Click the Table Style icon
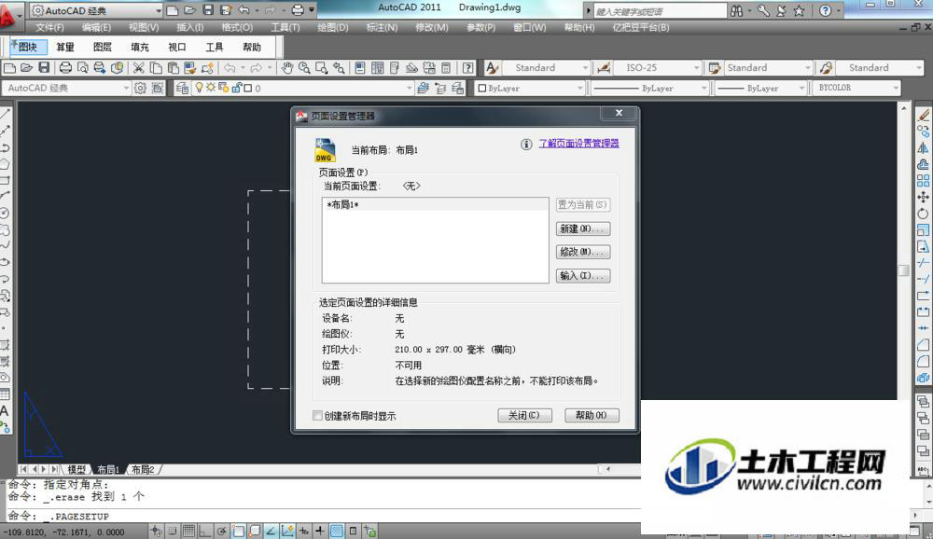 (715, 68)
